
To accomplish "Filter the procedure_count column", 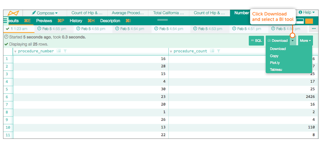I will coord(218,51).
